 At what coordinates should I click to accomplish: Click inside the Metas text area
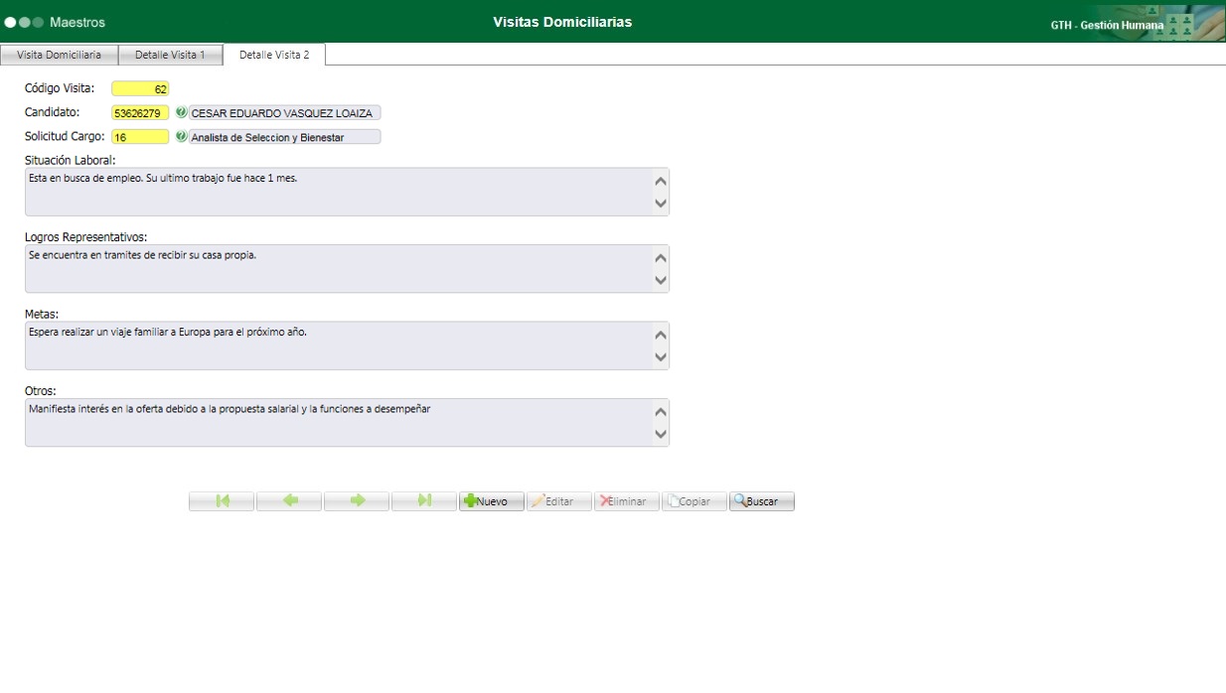[x=347, y=346]
